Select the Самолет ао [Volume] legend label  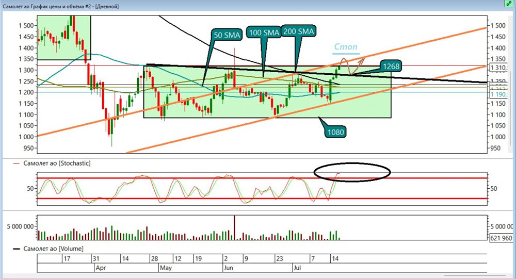tap(53, 249)
